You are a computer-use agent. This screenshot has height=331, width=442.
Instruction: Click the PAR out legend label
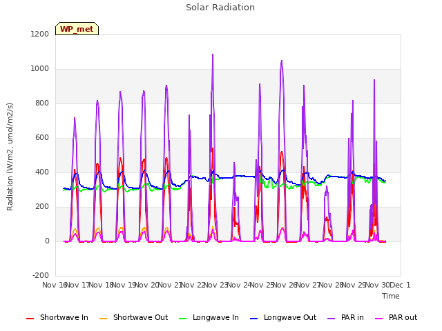pyautogui.click(x=403, y=317)
